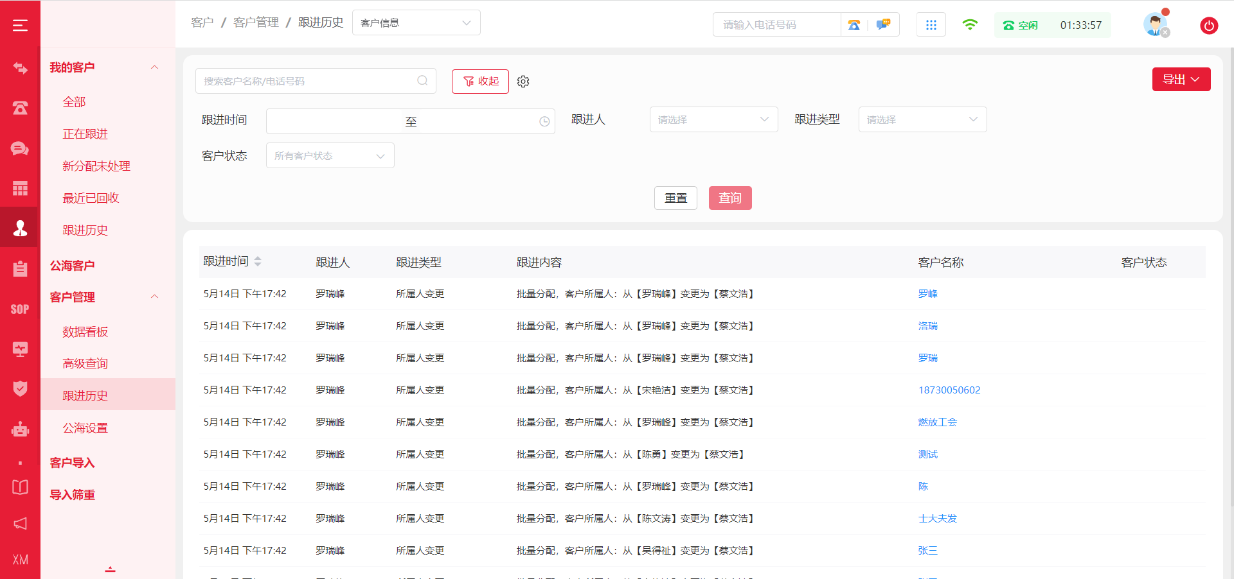Open the robot icon in sidebar
This screenshot has width=1234, height=579.
click(20, 429)
